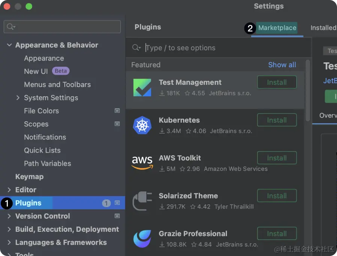Open Quick Lists settings

(x=42, y=150)
